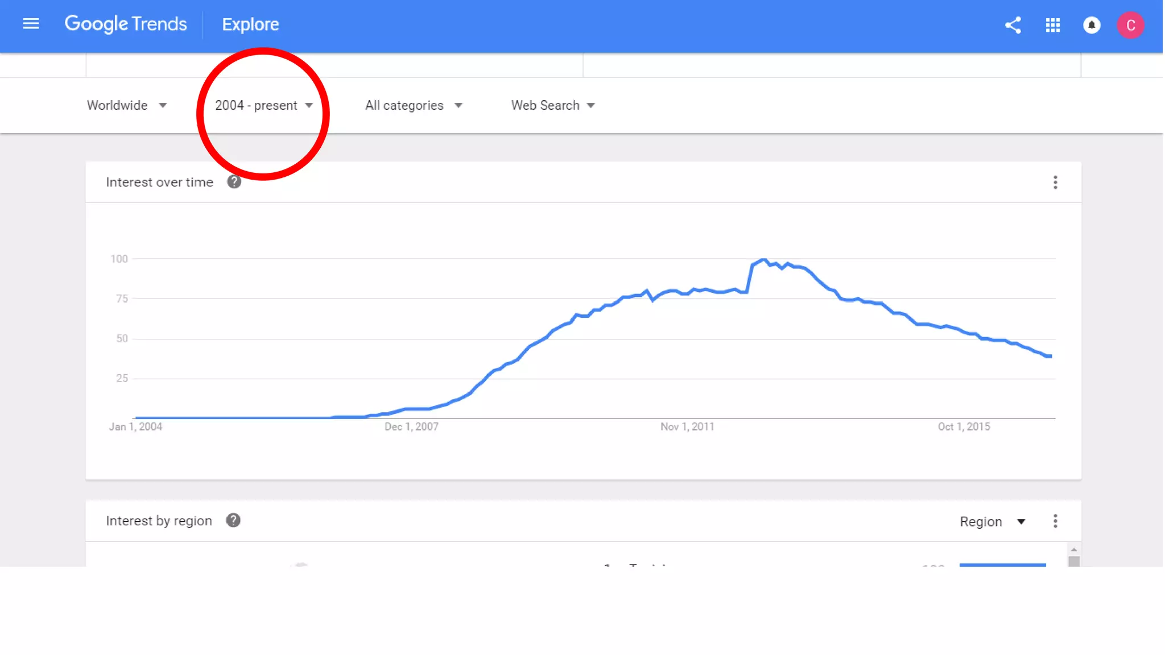Open the Web Search type dropdown

[553, 105]
